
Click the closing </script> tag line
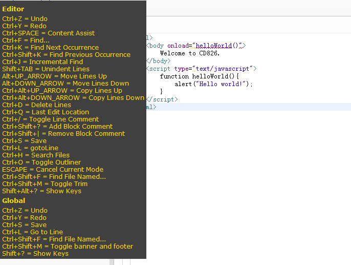point(162,99)
